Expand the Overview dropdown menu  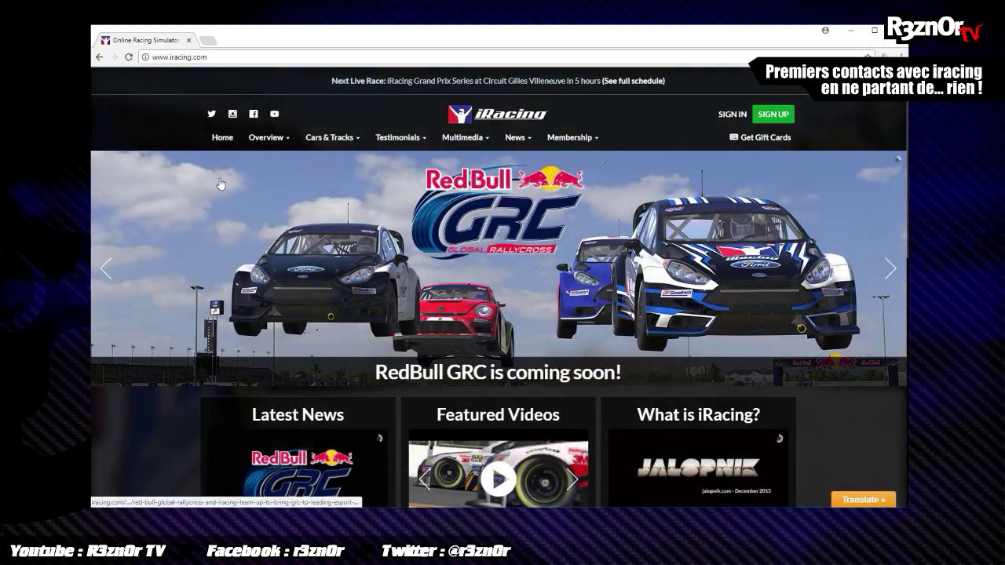pyautogui.click(x=269, y=137)
